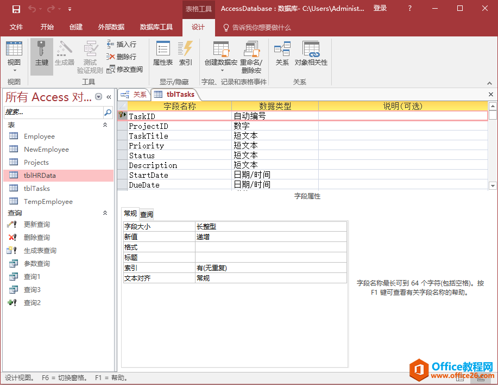Click 修改查阅 in the tools group
The image size is (498, 385).
[x=125, y=69]
